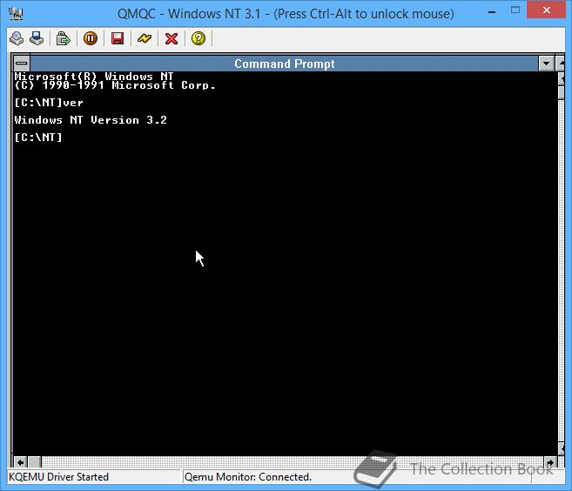Click the floppy disk drive toolbar icon

[37, 38]
